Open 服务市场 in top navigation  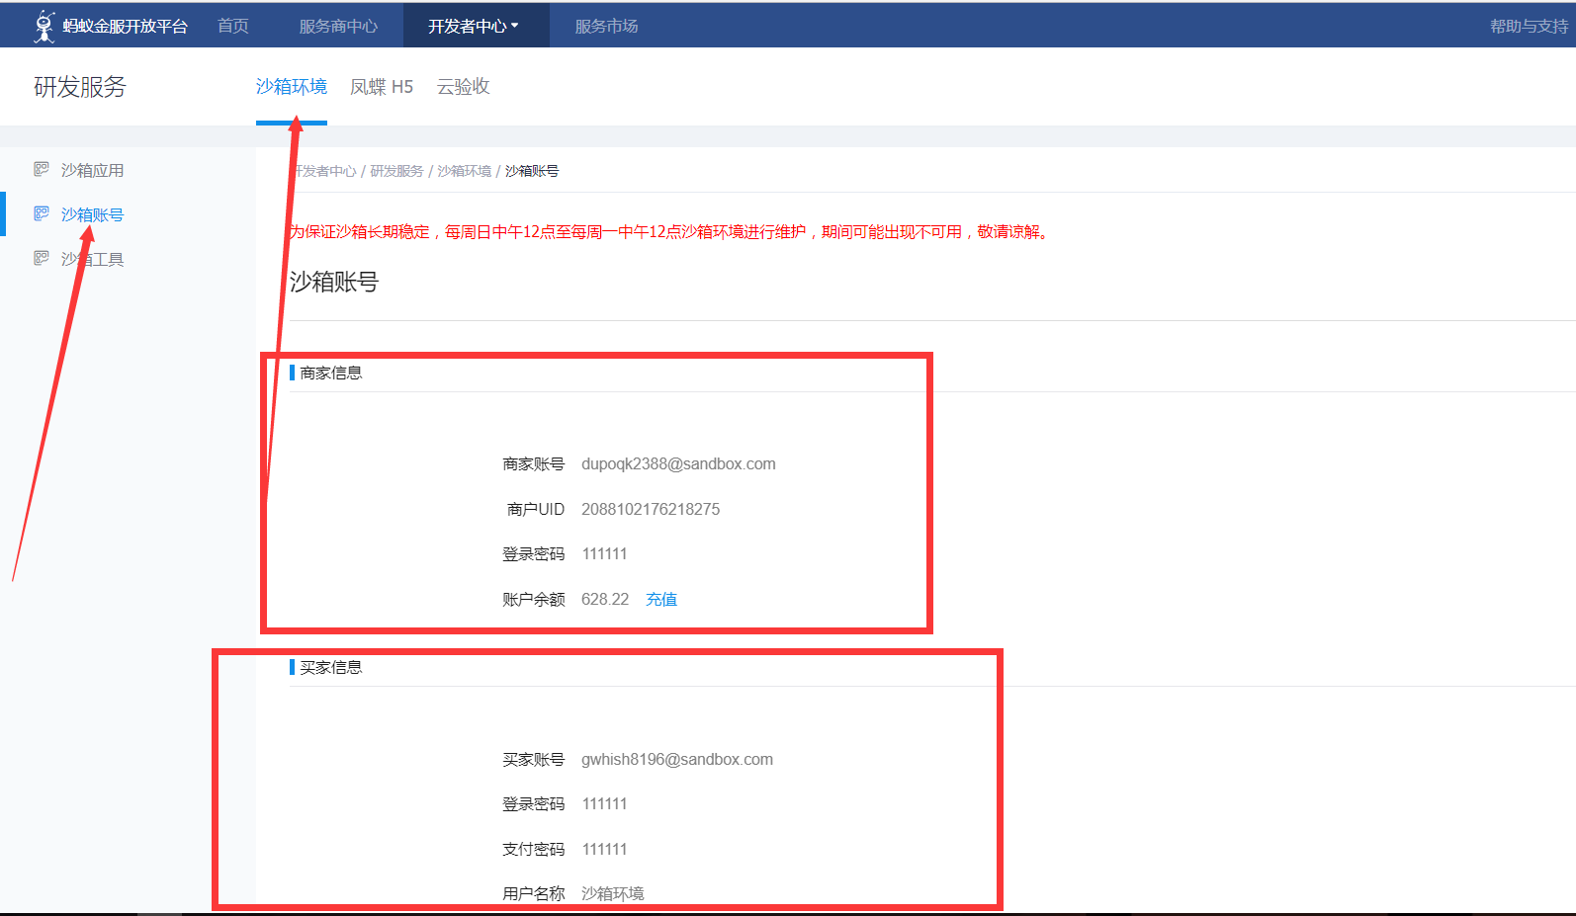[606, 26]
